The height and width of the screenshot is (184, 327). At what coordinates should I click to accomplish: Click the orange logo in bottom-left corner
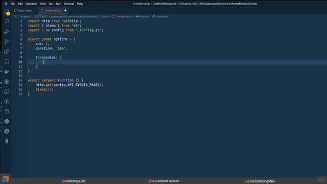click(6, 179)
